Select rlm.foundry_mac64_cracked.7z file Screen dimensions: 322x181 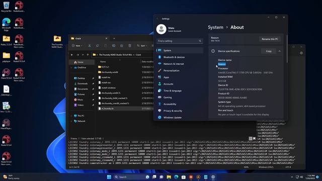click(115, 104)
